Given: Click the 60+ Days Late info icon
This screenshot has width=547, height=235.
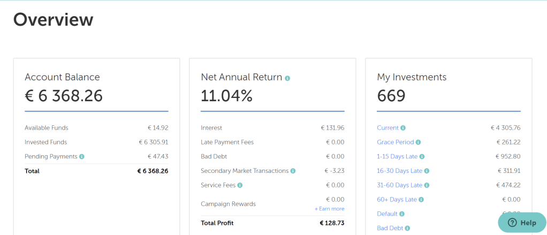Looking at the screenshot, I should click(421, 200).
